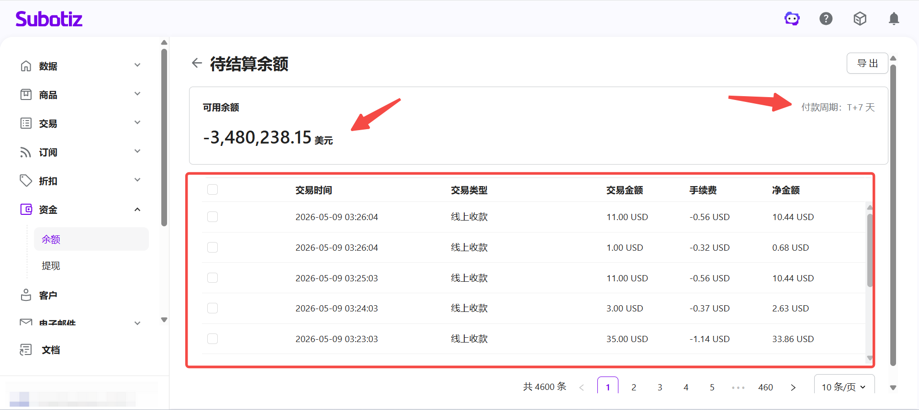Screen dimensions: 919x410
Task: Toggle the select-all checkbox in table header
Action: (213, 189)
